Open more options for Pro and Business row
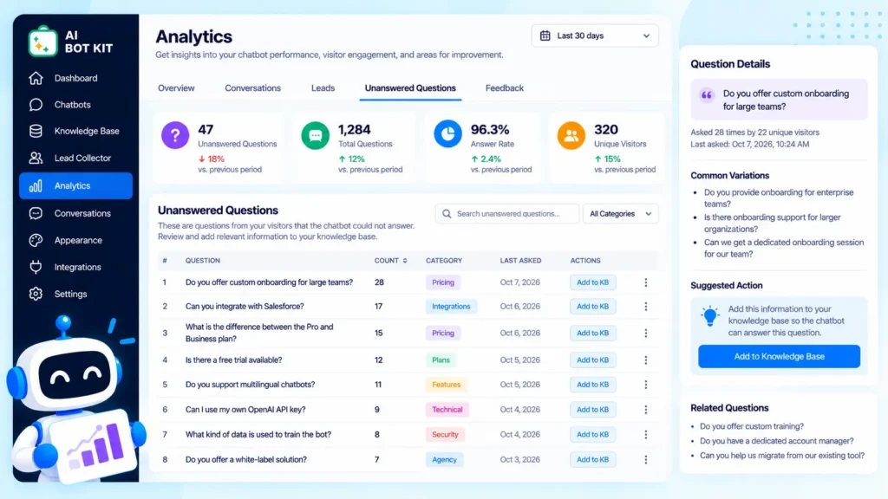The image size is (888, 499). (x=645, y=334)
